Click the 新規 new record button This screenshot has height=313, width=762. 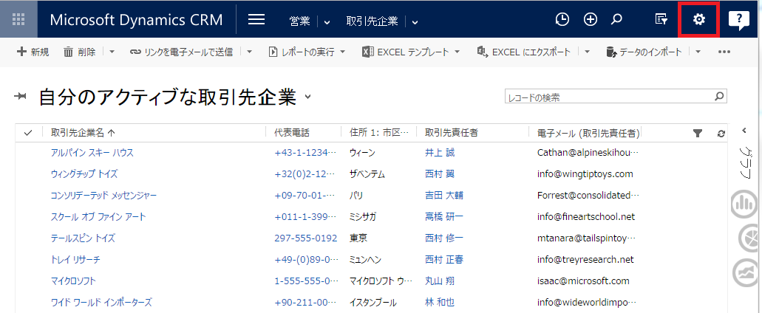(33, 52)
